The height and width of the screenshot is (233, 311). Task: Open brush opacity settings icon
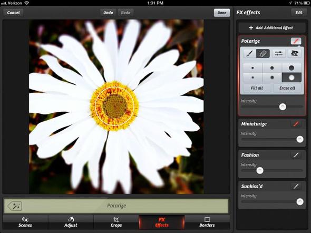[279, 53]
